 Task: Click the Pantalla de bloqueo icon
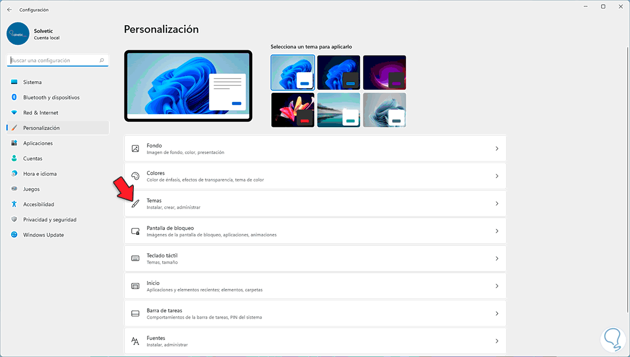click(135, 231)
